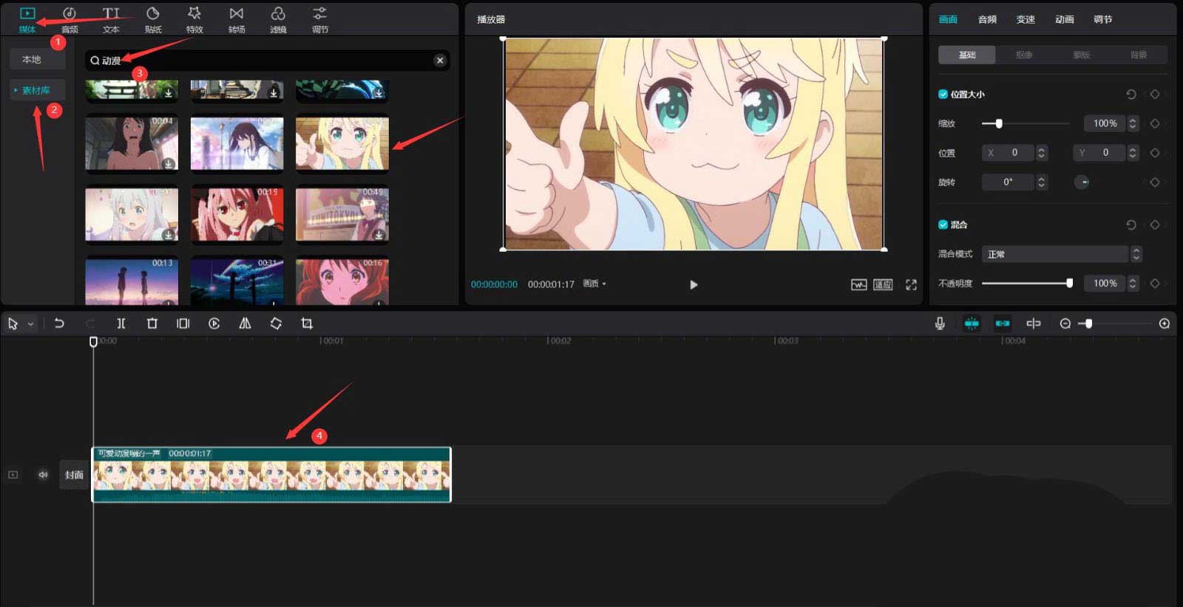Open the 混合模式 dropdown showing 正常

[x=1061, y=254]
